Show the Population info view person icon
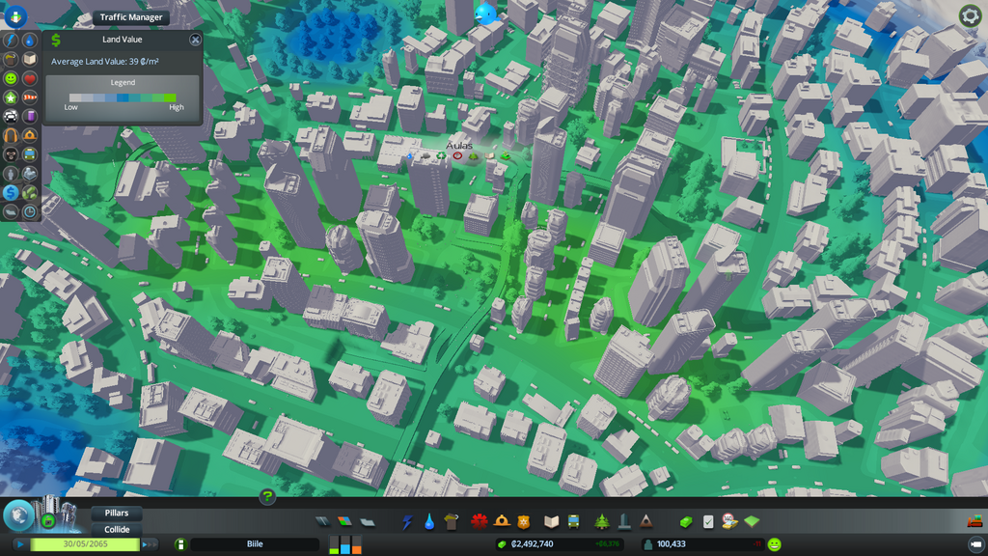 click(x=11, y=174)
